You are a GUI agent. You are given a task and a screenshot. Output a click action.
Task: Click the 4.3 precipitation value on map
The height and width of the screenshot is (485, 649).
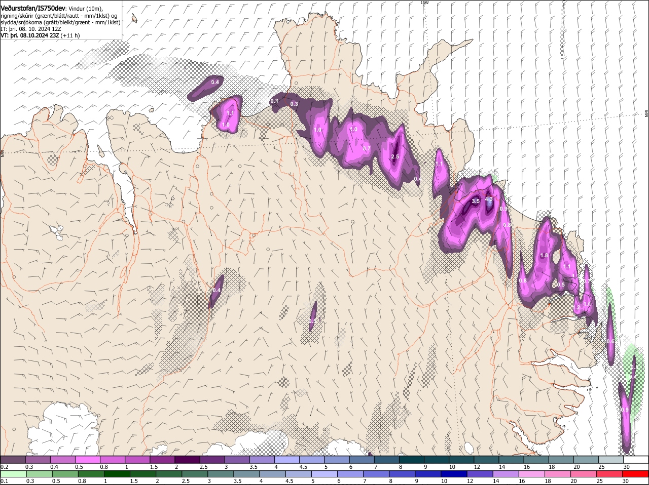coord(489,199)
